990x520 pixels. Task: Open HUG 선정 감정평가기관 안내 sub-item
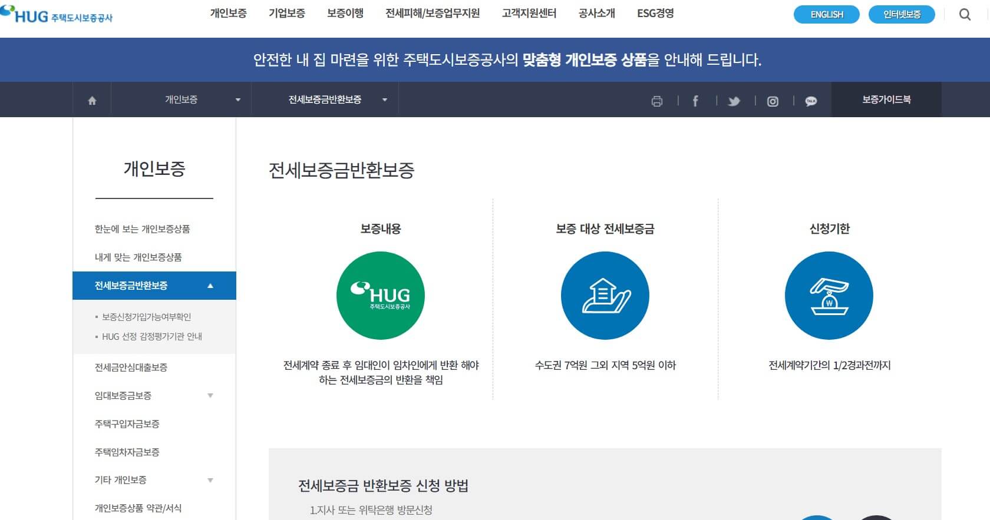[x=152, y=336]
